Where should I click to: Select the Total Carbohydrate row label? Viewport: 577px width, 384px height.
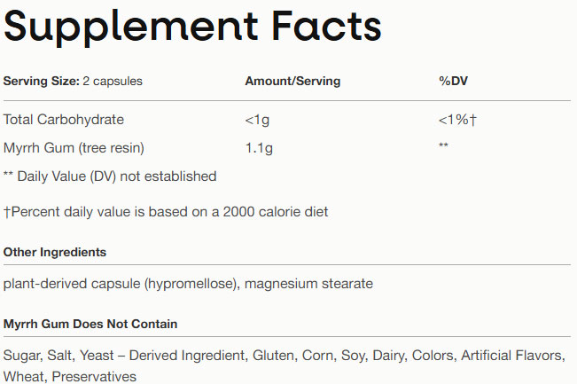click(64, 120)
